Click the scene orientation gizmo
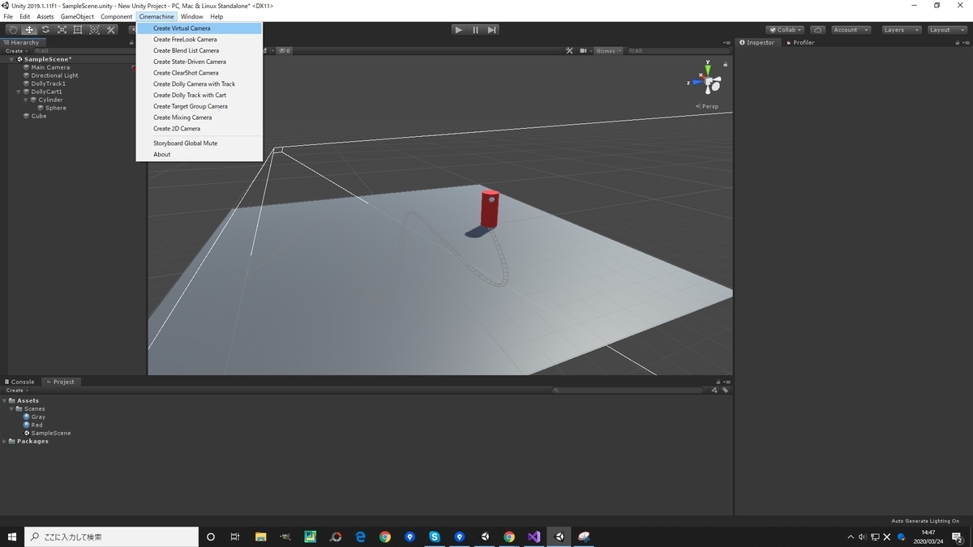Screen dimensions: 973x547 tap(708, 82)
